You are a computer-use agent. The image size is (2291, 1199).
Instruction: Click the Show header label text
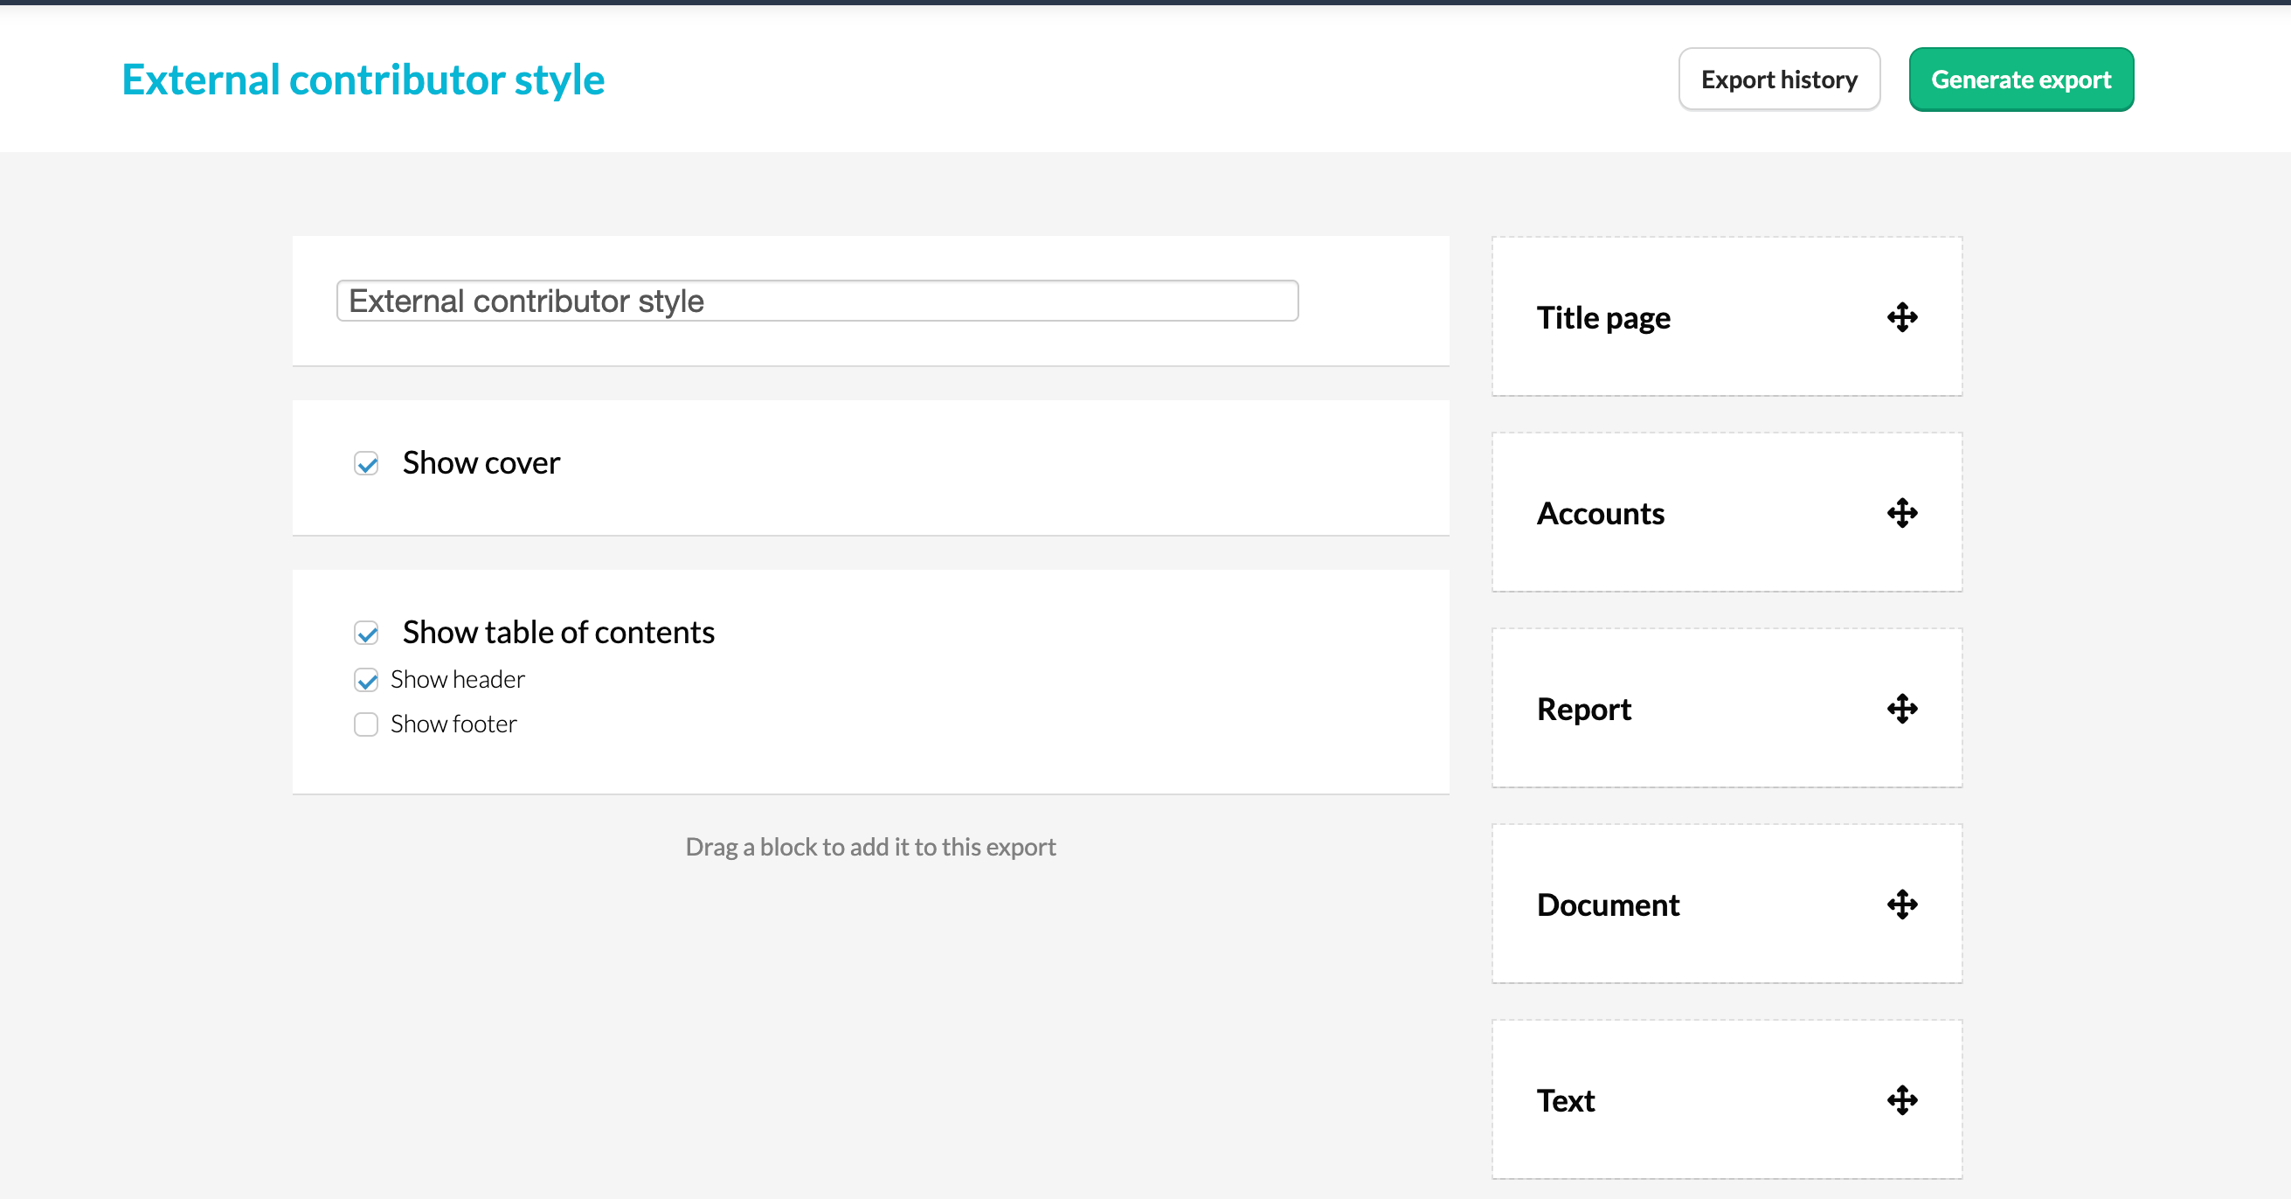tap(457, 680)
